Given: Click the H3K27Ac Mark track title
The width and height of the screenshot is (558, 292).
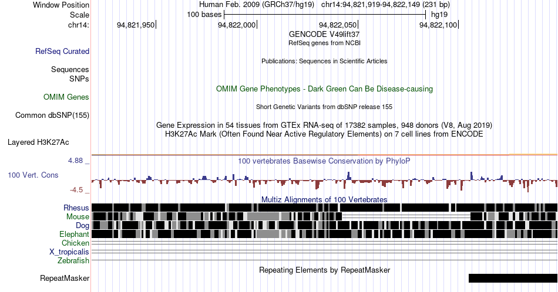Looking at the screenshot, I should pyautogui.click(x=324, y=134).
